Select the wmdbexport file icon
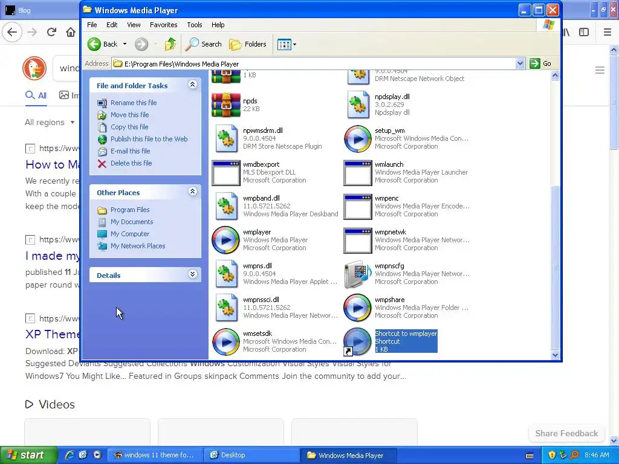Screen dimensions: 619x464 click(226, 173)
